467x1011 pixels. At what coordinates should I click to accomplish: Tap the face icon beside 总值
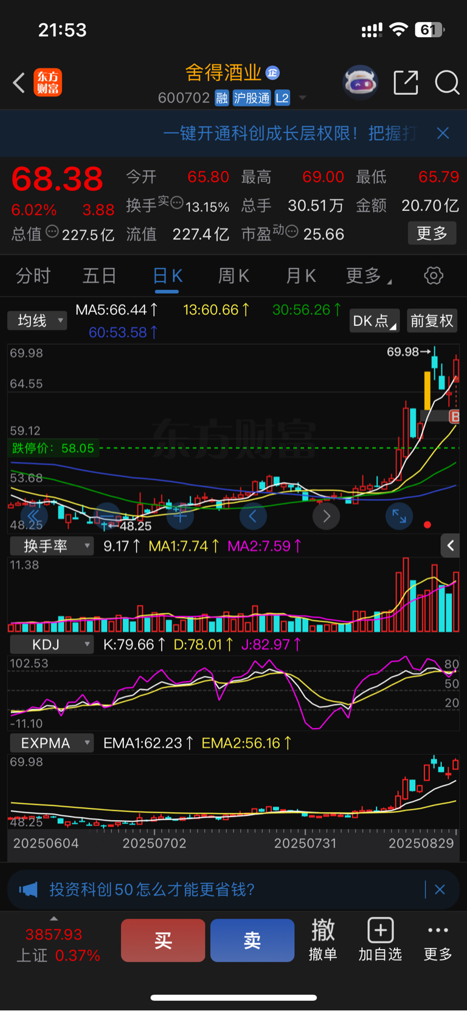click(52, 231)
